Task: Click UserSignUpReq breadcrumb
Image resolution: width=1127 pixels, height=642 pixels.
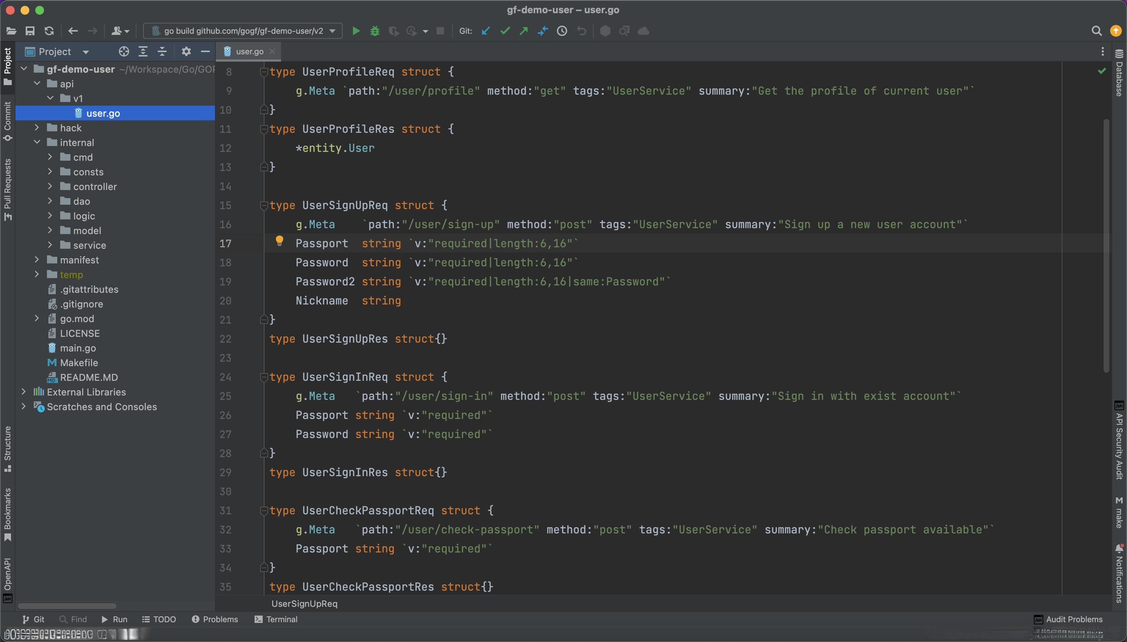Action: point(304,603)
